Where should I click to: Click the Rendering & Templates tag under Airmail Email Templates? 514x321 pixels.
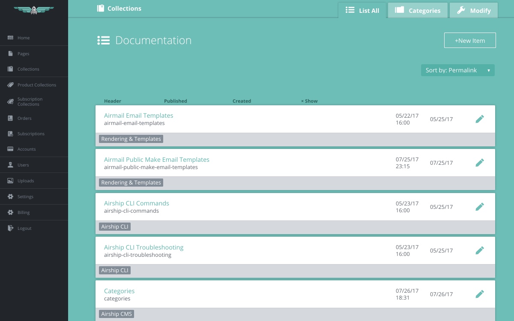pyautogui.click(x=131, y=139)
